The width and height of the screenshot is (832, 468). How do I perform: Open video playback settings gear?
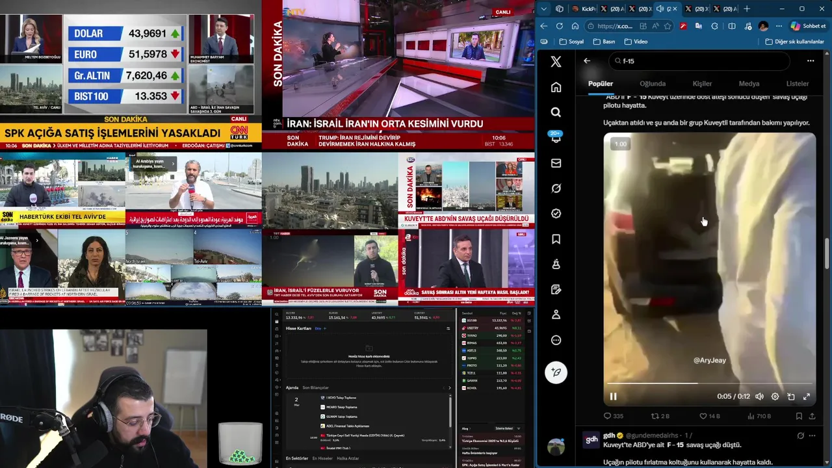coord(775,396)
